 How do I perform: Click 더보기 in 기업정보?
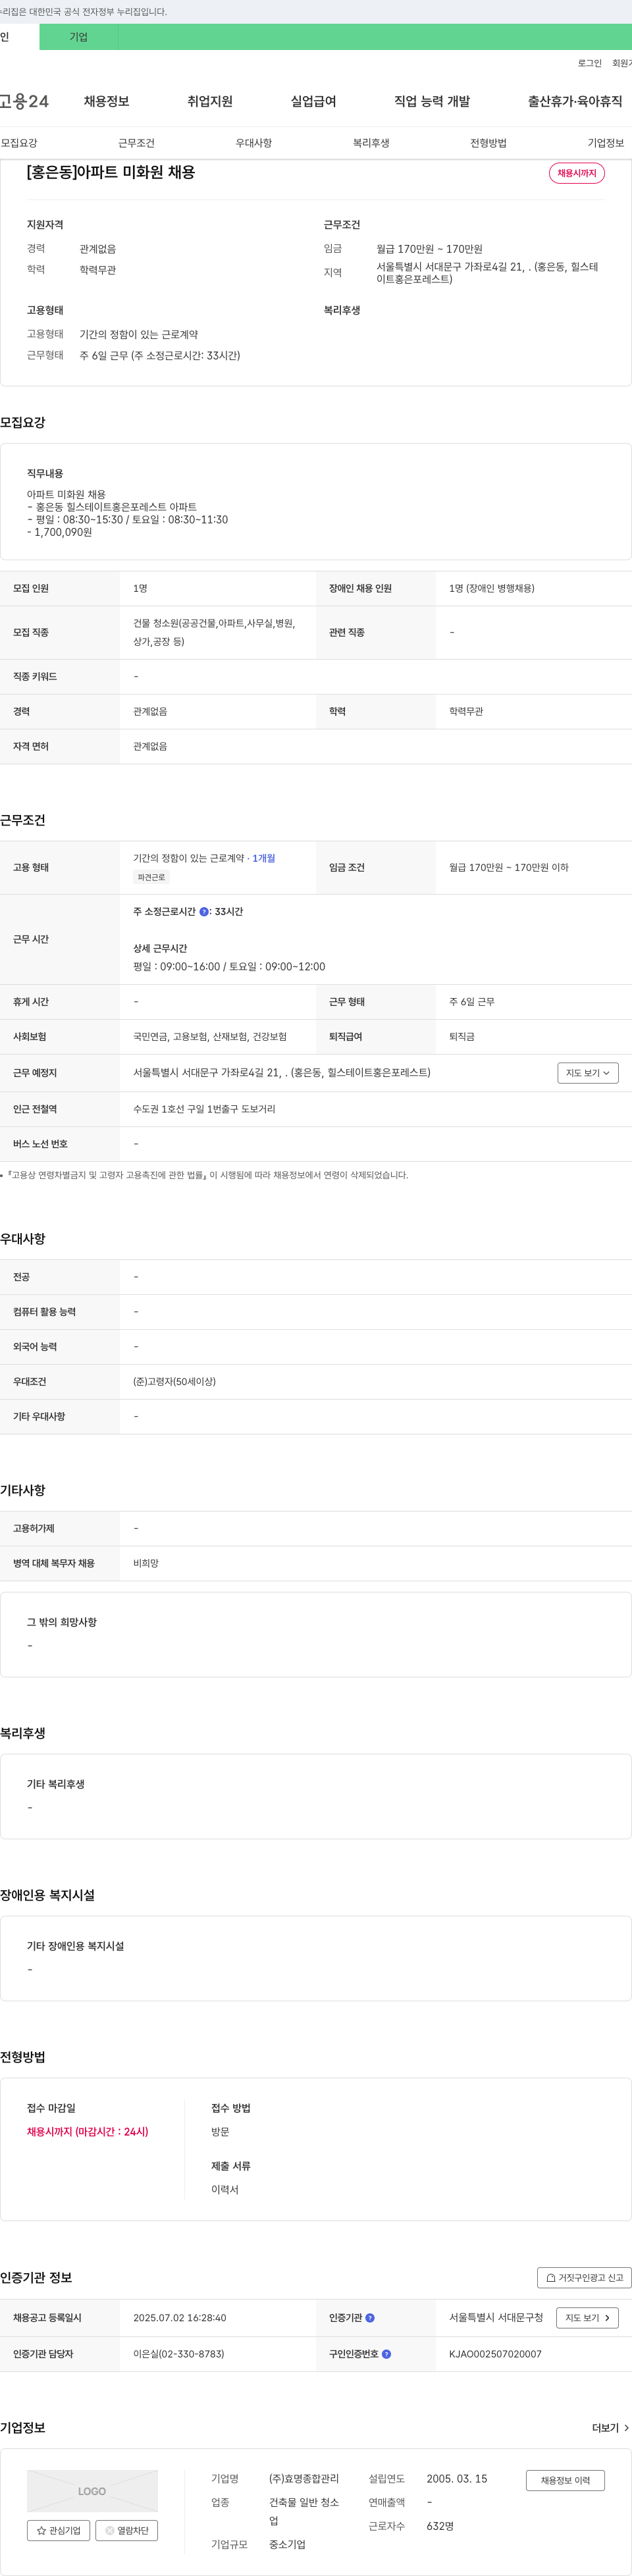point(610,2428)
